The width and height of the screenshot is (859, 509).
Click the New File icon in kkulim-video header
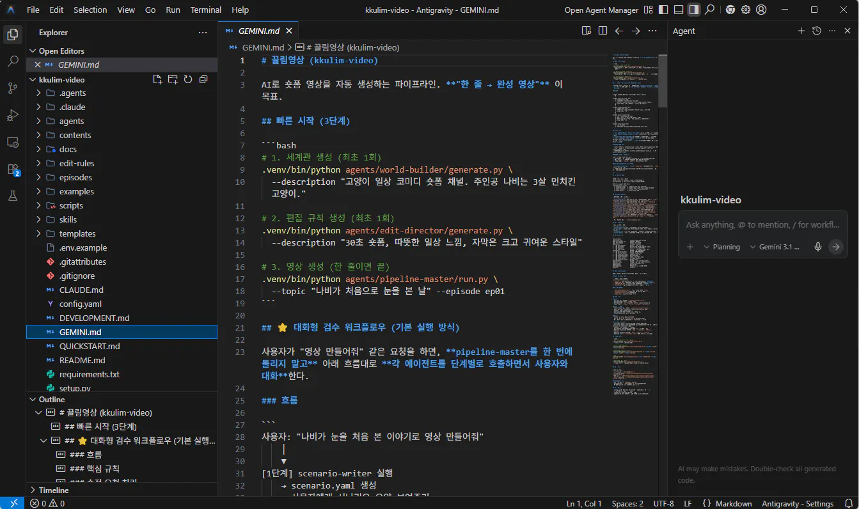[x=157, y=79]
